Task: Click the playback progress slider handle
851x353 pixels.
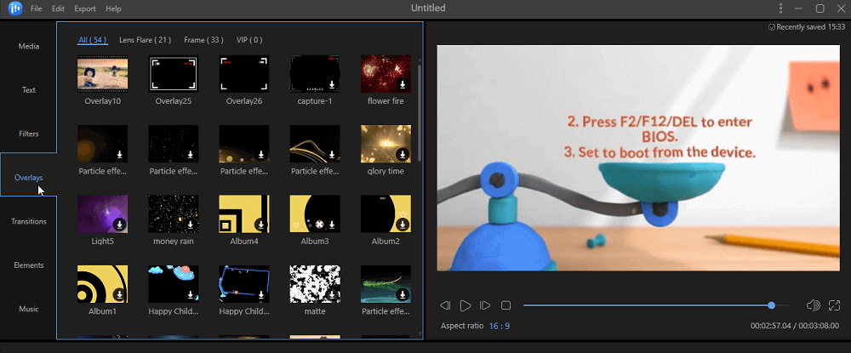Action: (x=771, y=305)
